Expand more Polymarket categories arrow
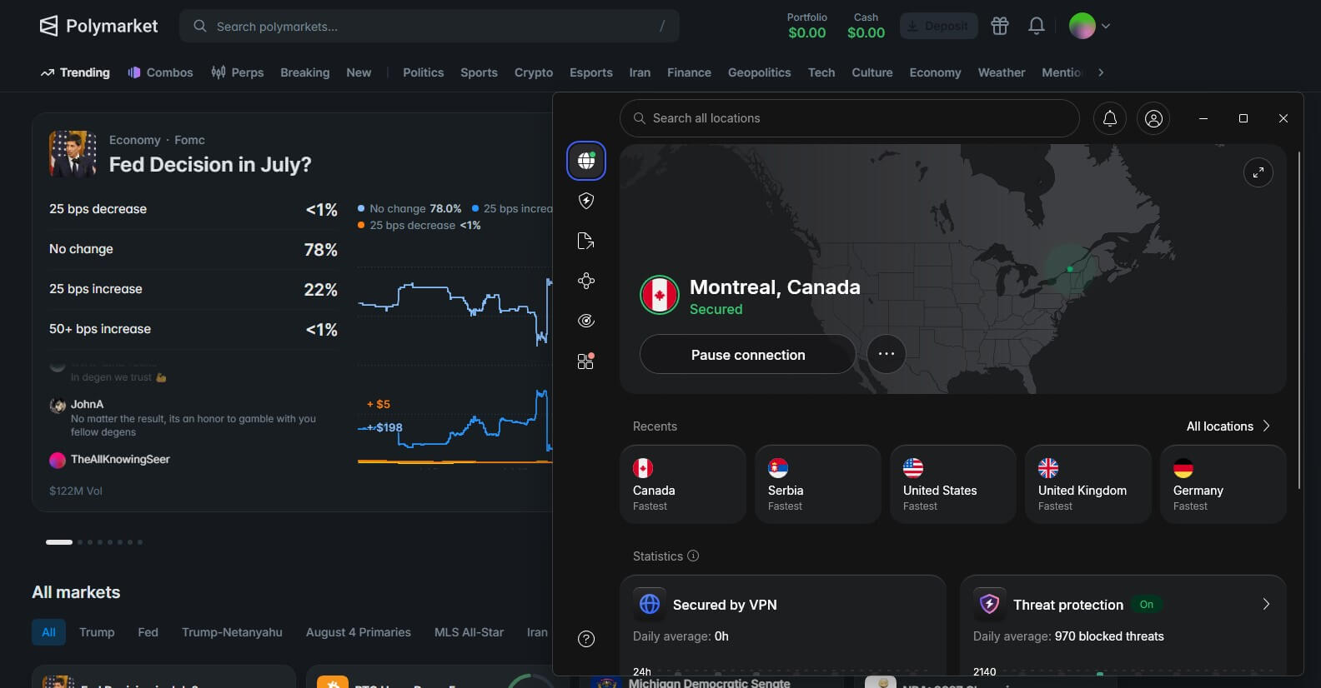Image resolution: width=1321 pixels, height=688 pixels. 1101,72
